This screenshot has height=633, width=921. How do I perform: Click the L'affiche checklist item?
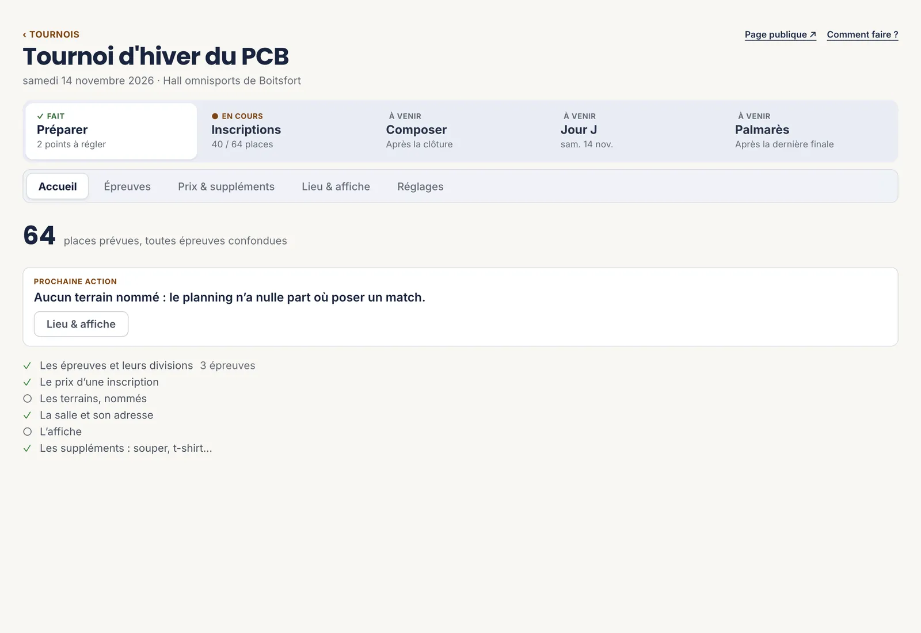click(x=60, y=432)
